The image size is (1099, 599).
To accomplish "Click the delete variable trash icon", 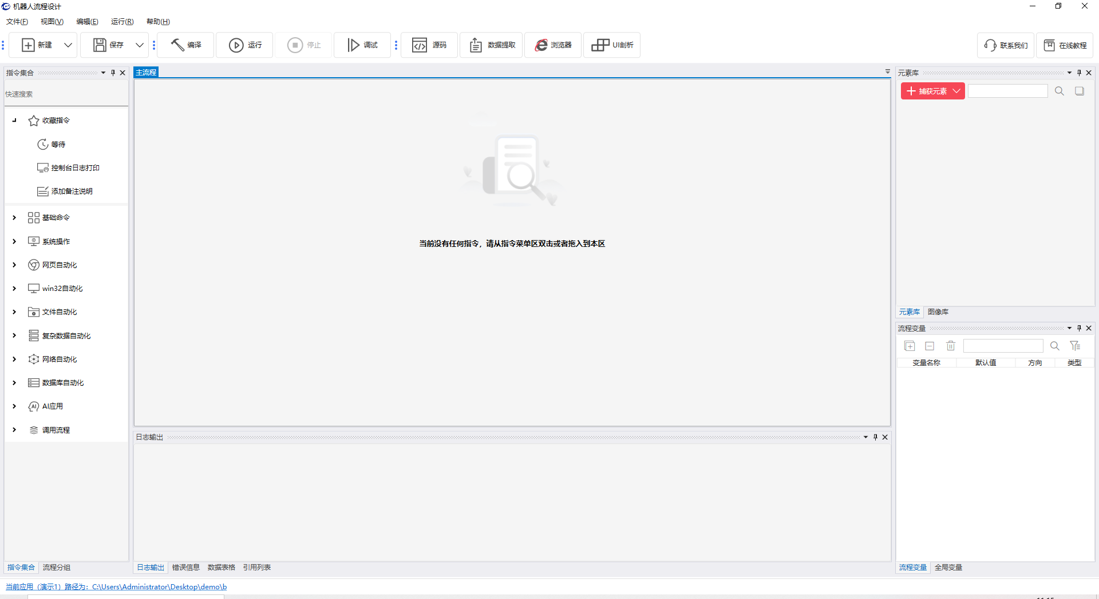I will point(951,346).
